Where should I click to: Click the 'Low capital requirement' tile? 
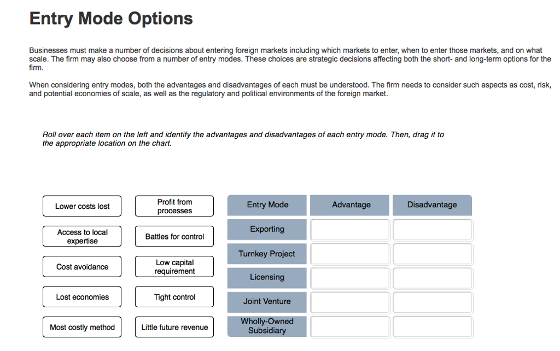pyautogui.click(x=174, y=266)
